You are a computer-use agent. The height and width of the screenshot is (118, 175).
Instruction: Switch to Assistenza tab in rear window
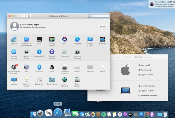pos(148,57)
